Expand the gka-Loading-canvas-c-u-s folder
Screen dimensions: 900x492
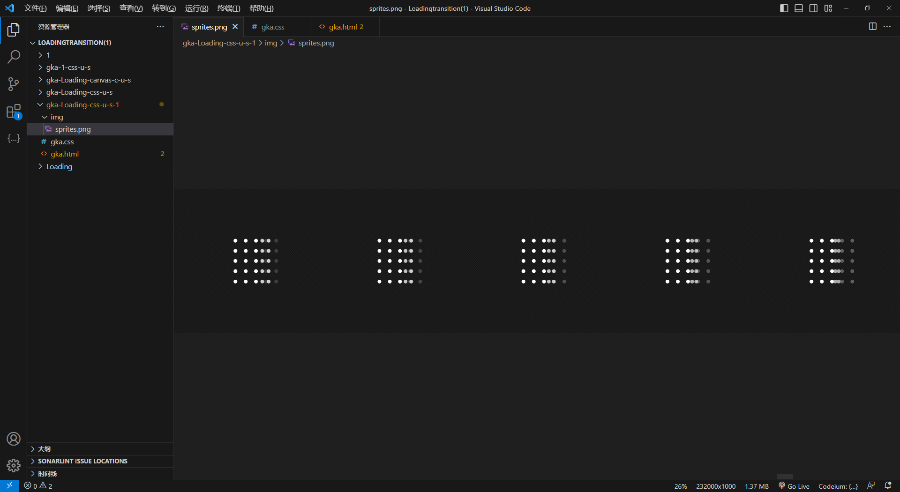pos(88,80)
